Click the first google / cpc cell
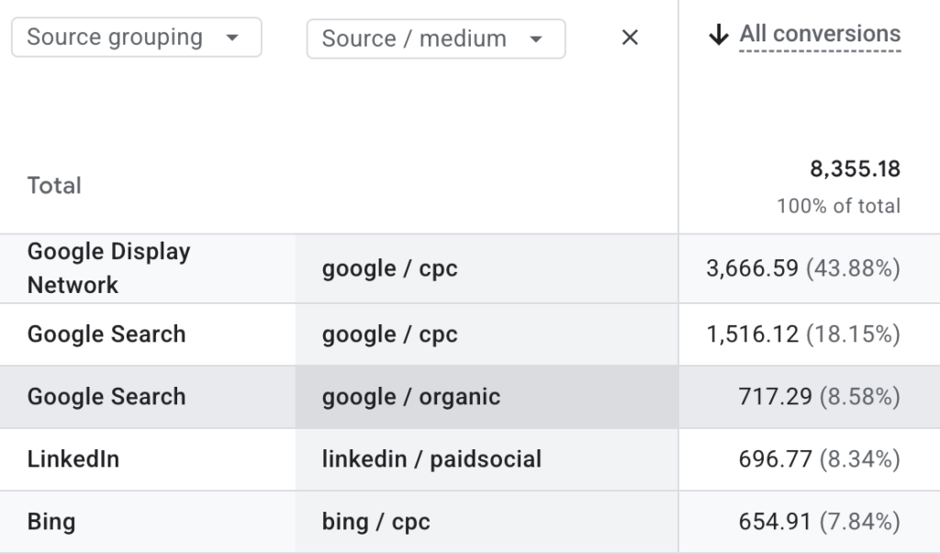This screenshot has height=554, width=940. 389,268
